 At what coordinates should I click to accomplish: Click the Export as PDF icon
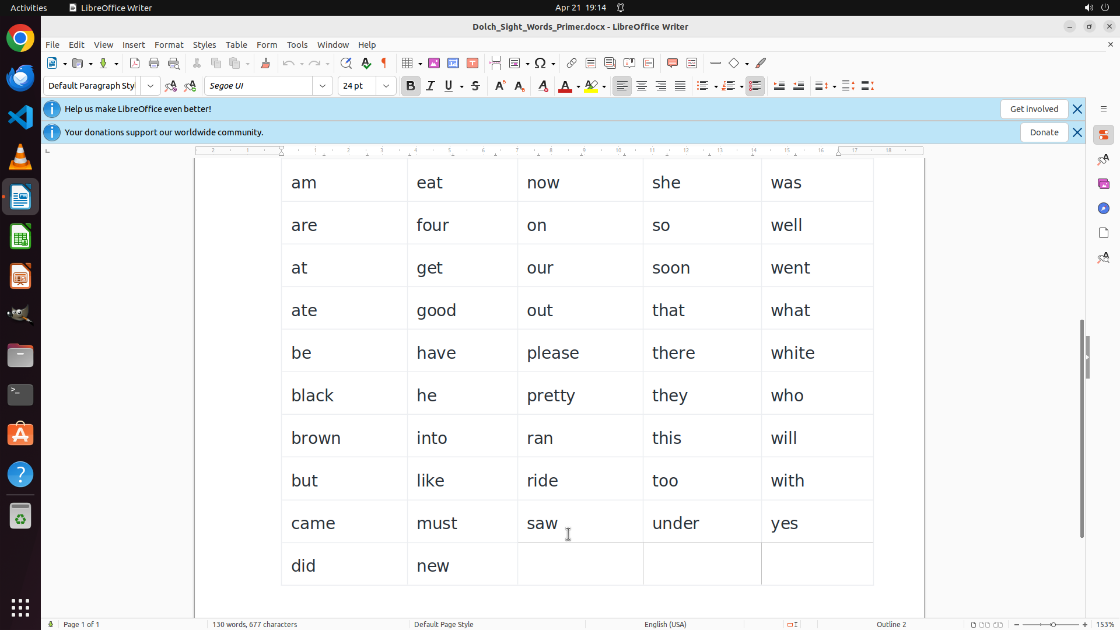pyautogui.click(x=135, y=63)
